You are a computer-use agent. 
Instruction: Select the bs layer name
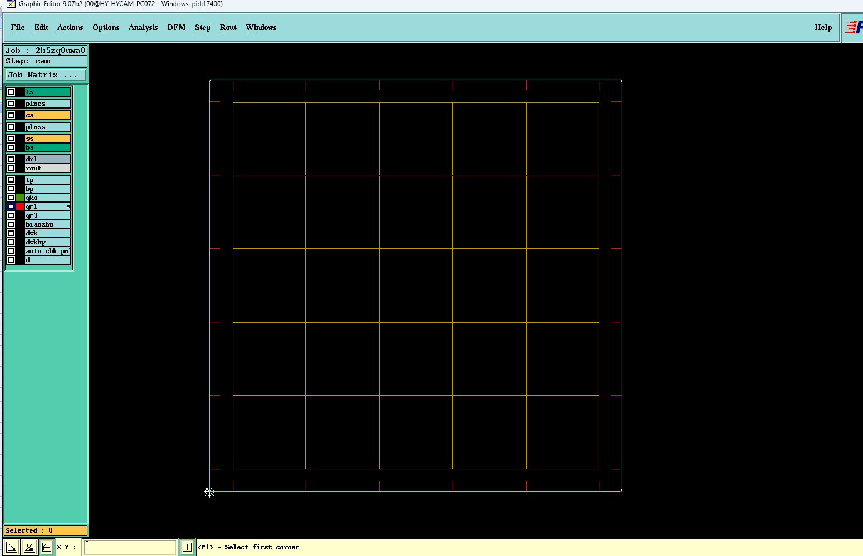pyautogui.click(x=48, y=147)
